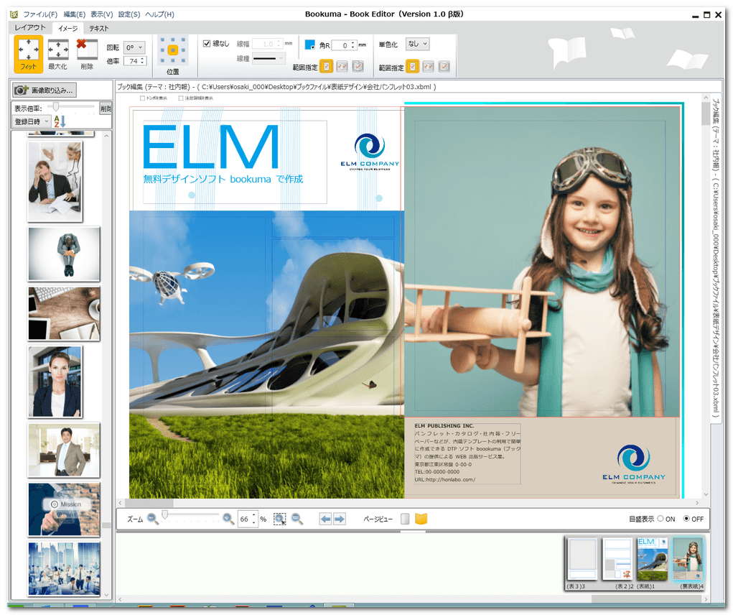
Task: Turn 目盛表示 ruler display ON
Action: [660, 519]
